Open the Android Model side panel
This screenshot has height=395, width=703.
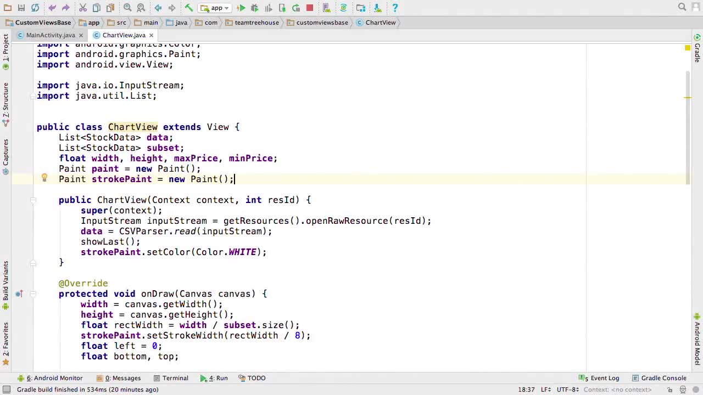tap(697, 340)
